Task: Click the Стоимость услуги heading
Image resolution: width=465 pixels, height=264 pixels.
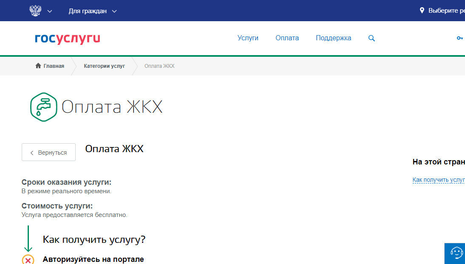Action: [x=57, y=206]
